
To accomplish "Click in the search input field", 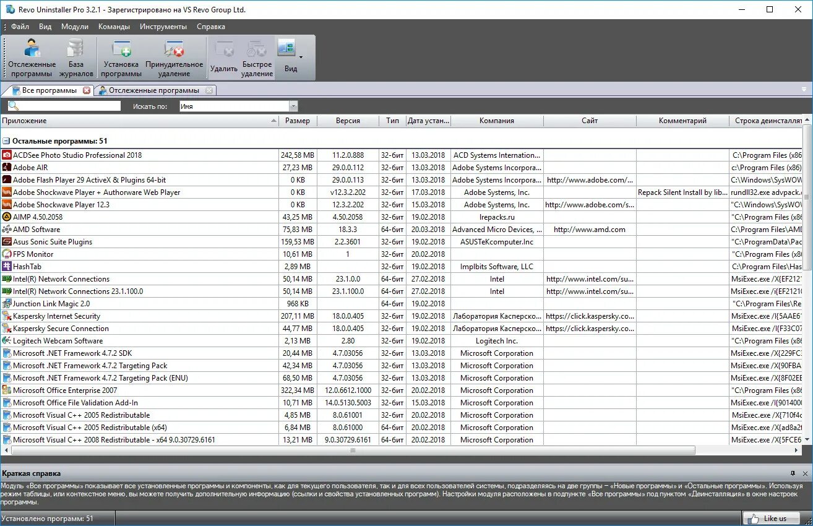I will tap(70, 106).
